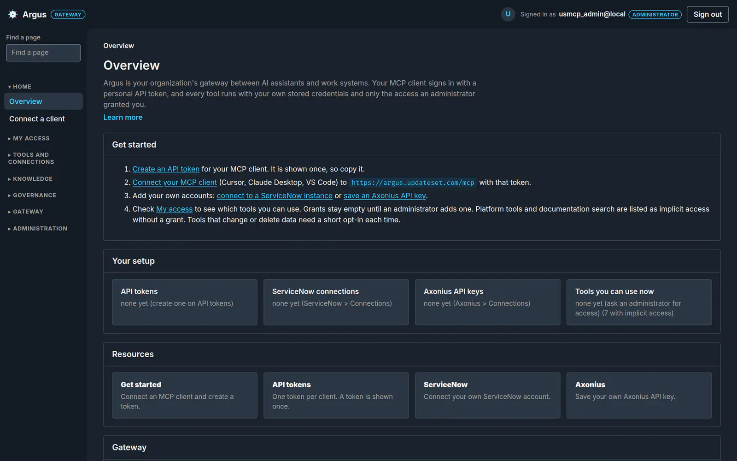The height and width of the screenshot is (461, 737).
Task: Click the Argus logo icon
Action: (x=13, y=14)
